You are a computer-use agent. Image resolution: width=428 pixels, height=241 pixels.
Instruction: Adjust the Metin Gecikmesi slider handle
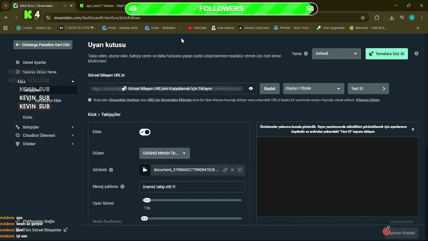coord(144,219)
